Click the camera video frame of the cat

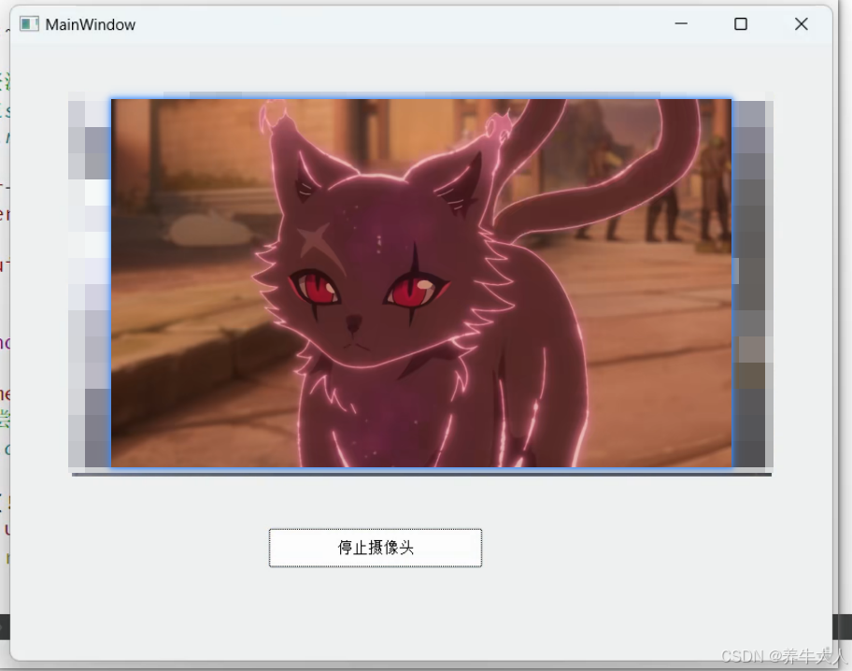click(x=421, y=283)
